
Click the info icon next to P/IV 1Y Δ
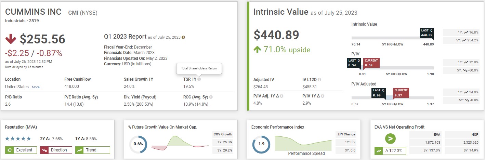(323, 96)
